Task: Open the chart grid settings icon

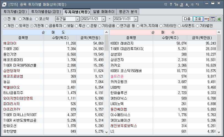Action: [213, 19]
